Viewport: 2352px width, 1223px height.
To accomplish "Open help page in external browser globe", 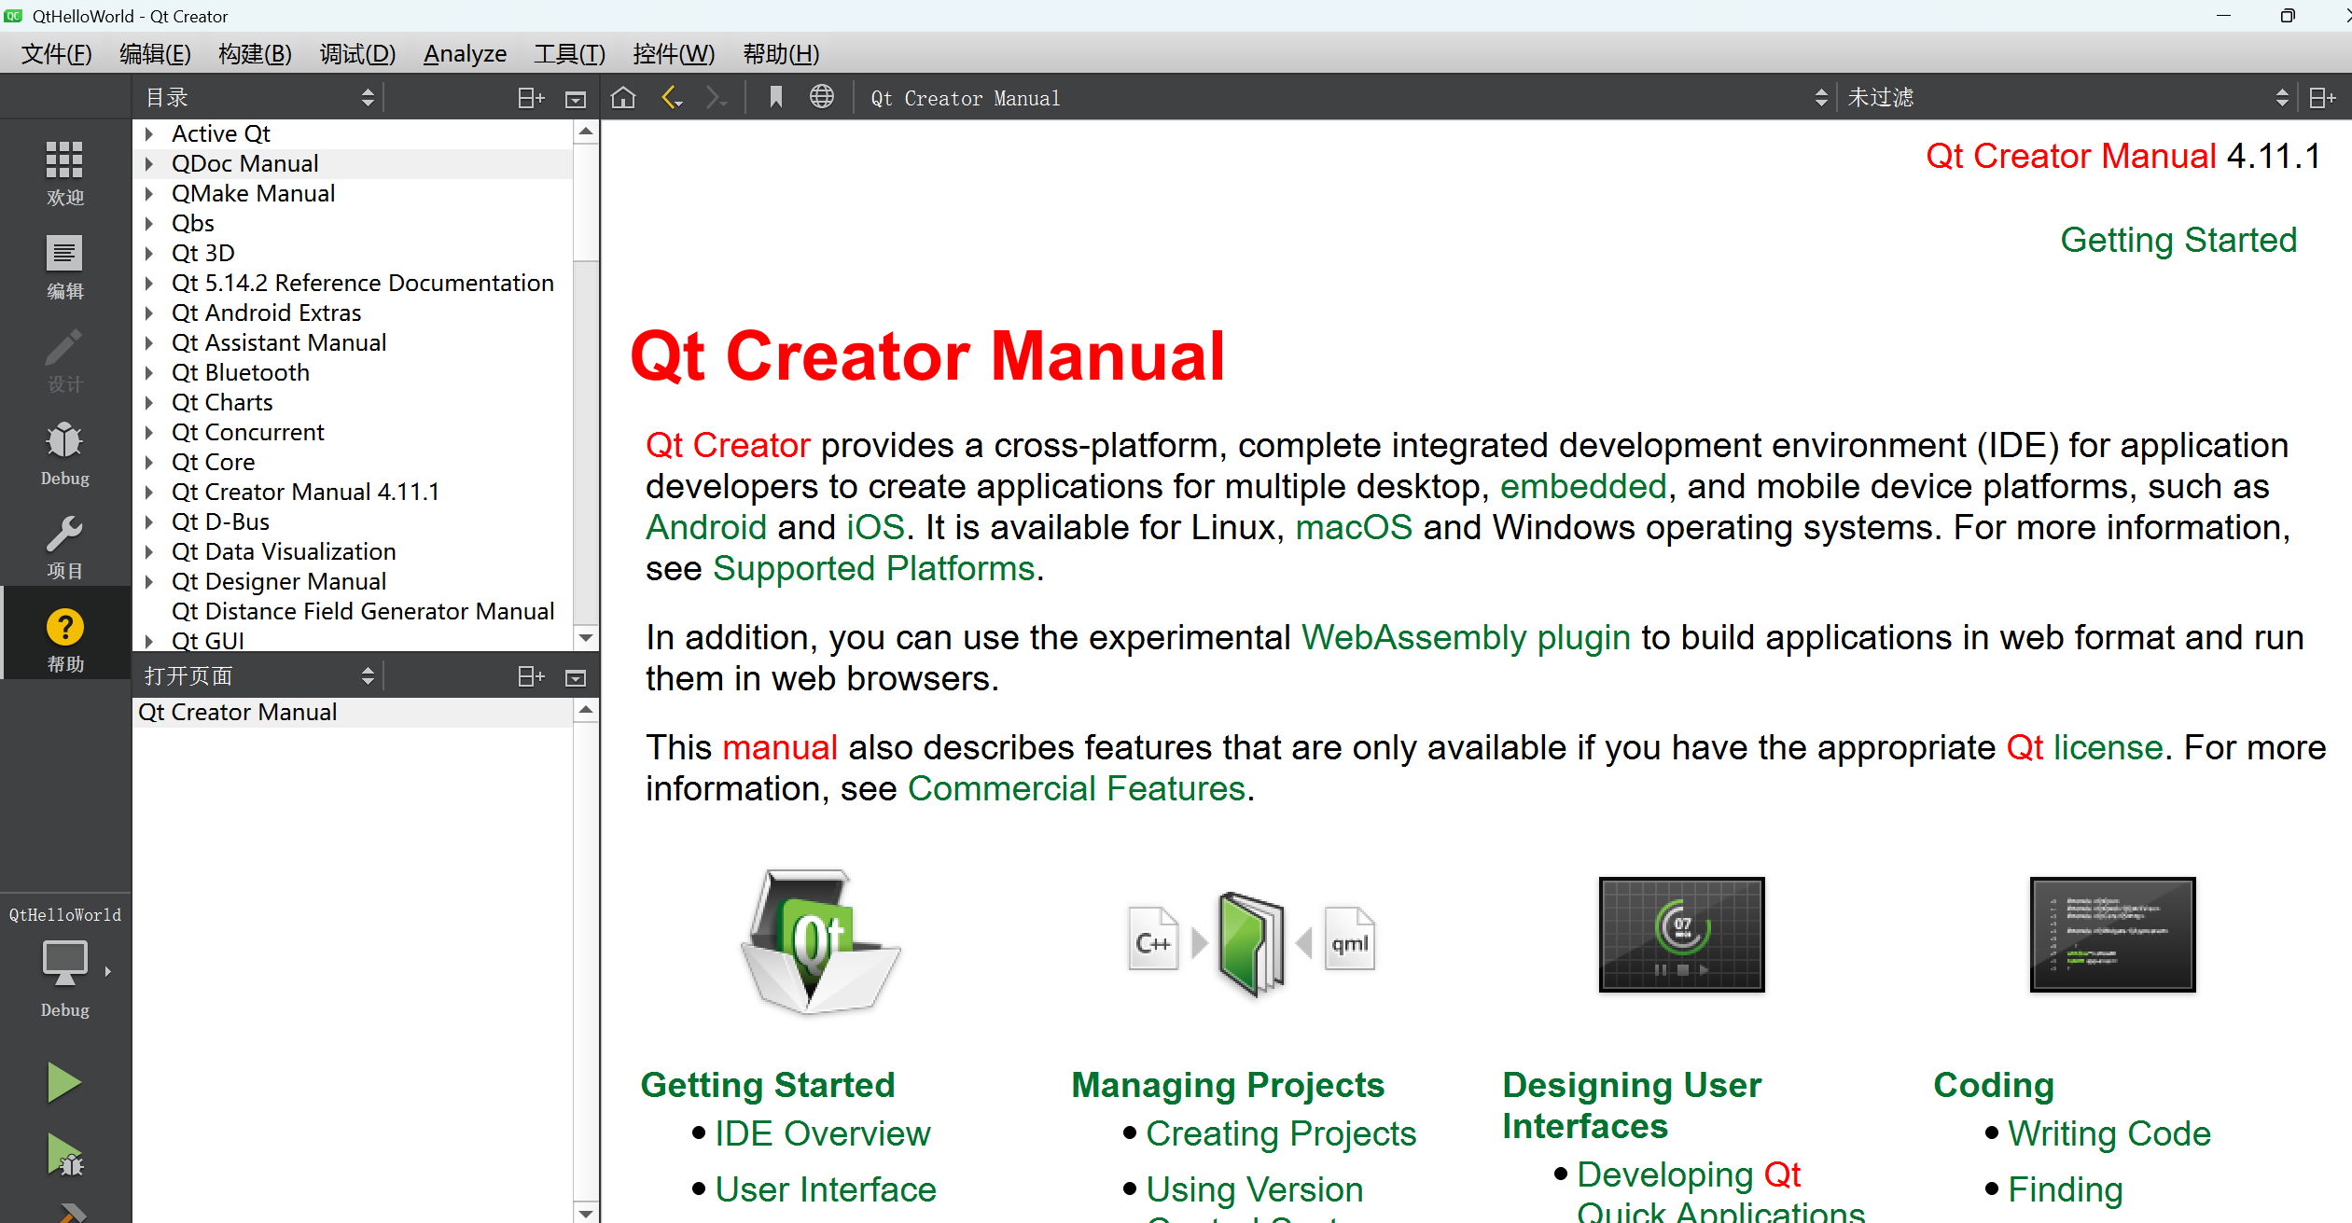I will coord(822,97).
